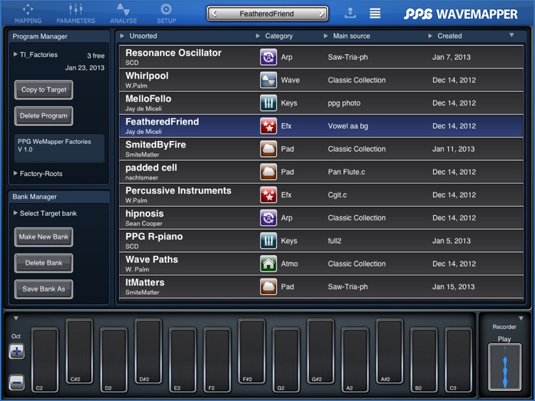Collapse keyboard via its top-left arrow
Viewport: 535px width, 401px height.
point(16,318)
